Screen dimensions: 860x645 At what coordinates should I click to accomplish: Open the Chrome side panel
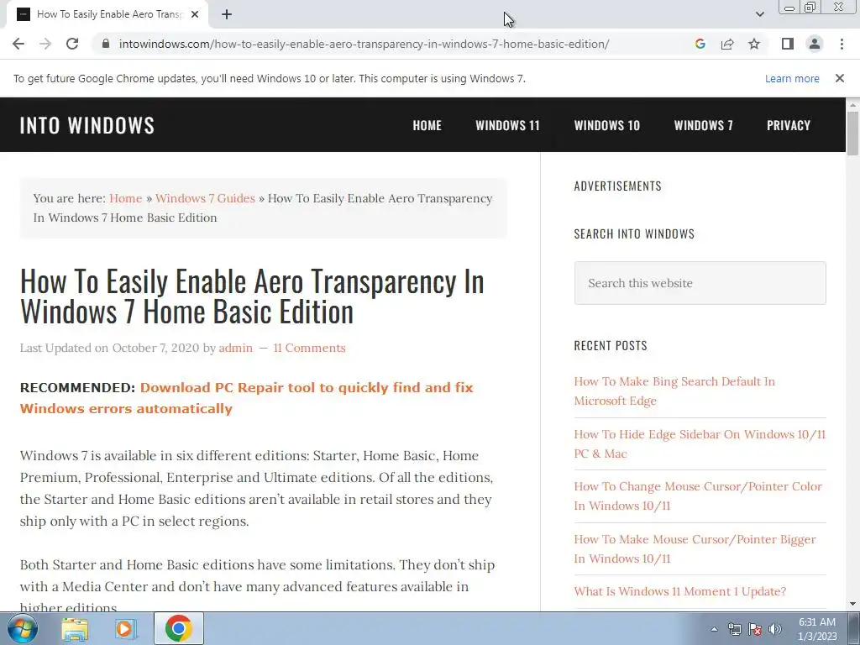pyautogui.click(x=788, y=44)
